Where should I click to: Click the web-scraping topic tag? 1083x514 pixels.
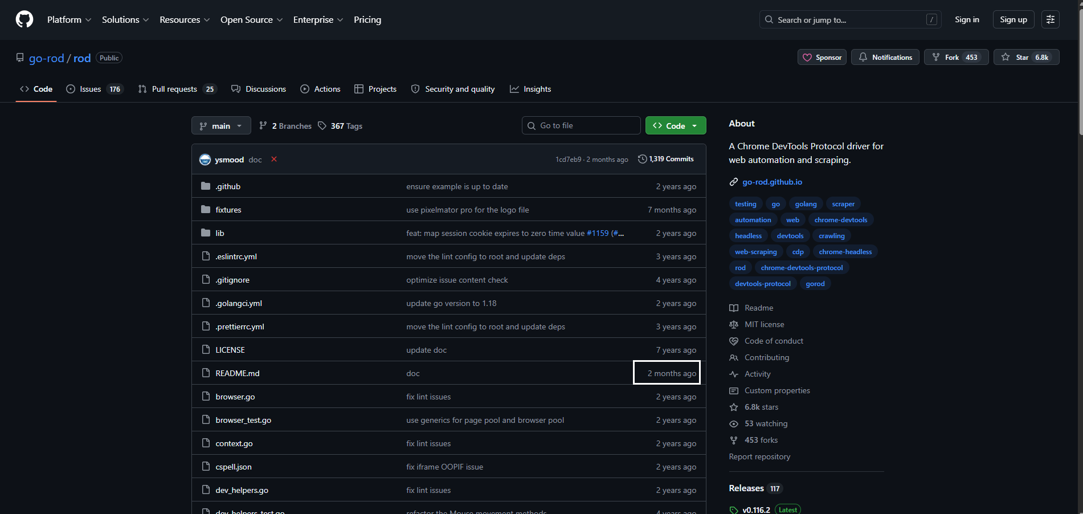(755, 252)
